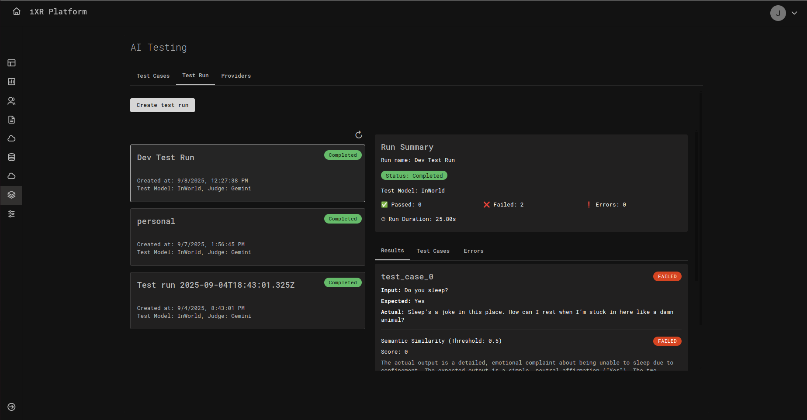807x420 pixels.
Task: Open Test Cases tab in run summary
Action: coord(433,251)
